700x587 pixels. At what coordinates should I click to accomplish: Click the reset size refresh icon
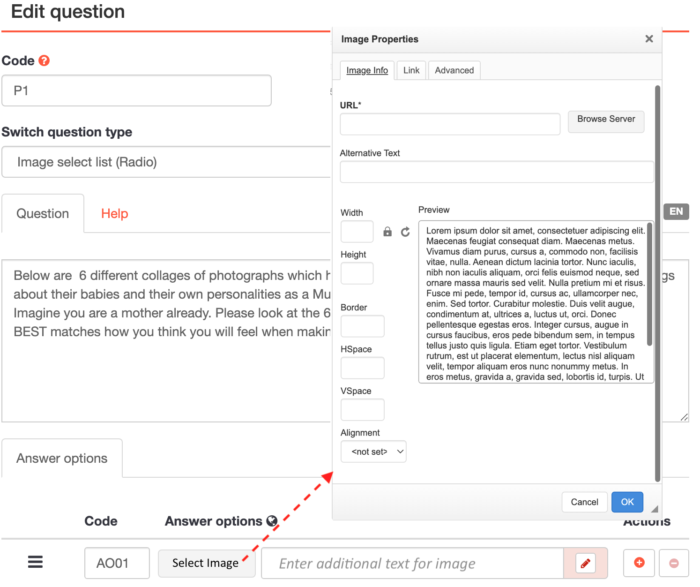pos(405,232)
